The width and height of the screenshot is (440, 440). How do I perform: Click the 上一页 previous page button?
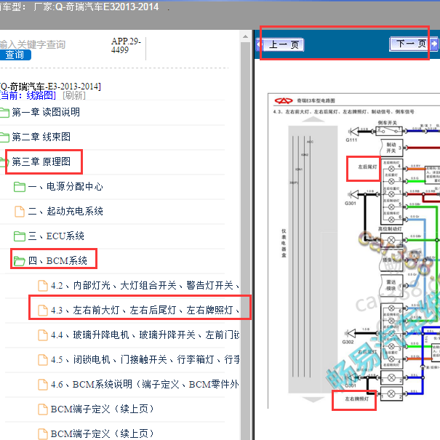(280, 44)
